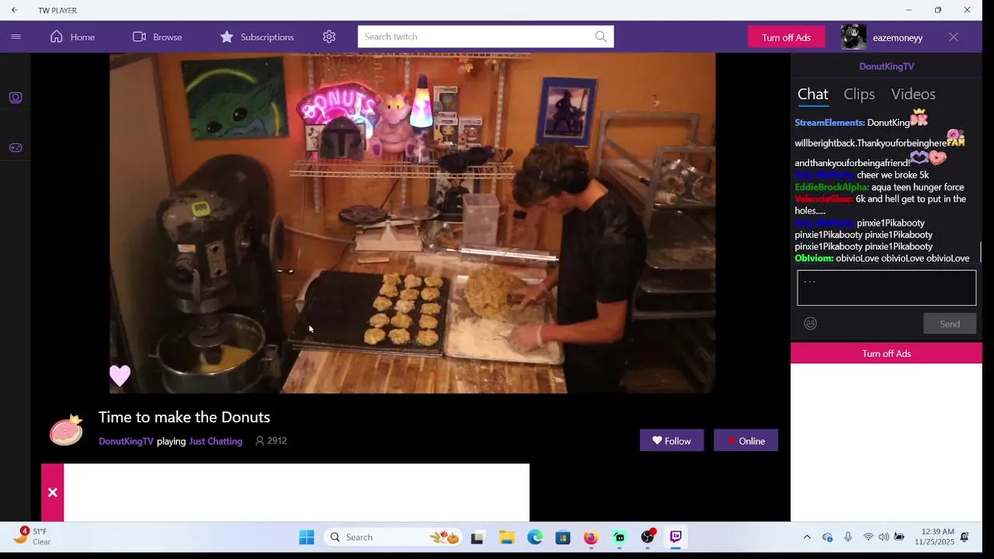Click the DonutKingTV channel avatar
This screenshot has width=994, height=559.
[66, 429]
